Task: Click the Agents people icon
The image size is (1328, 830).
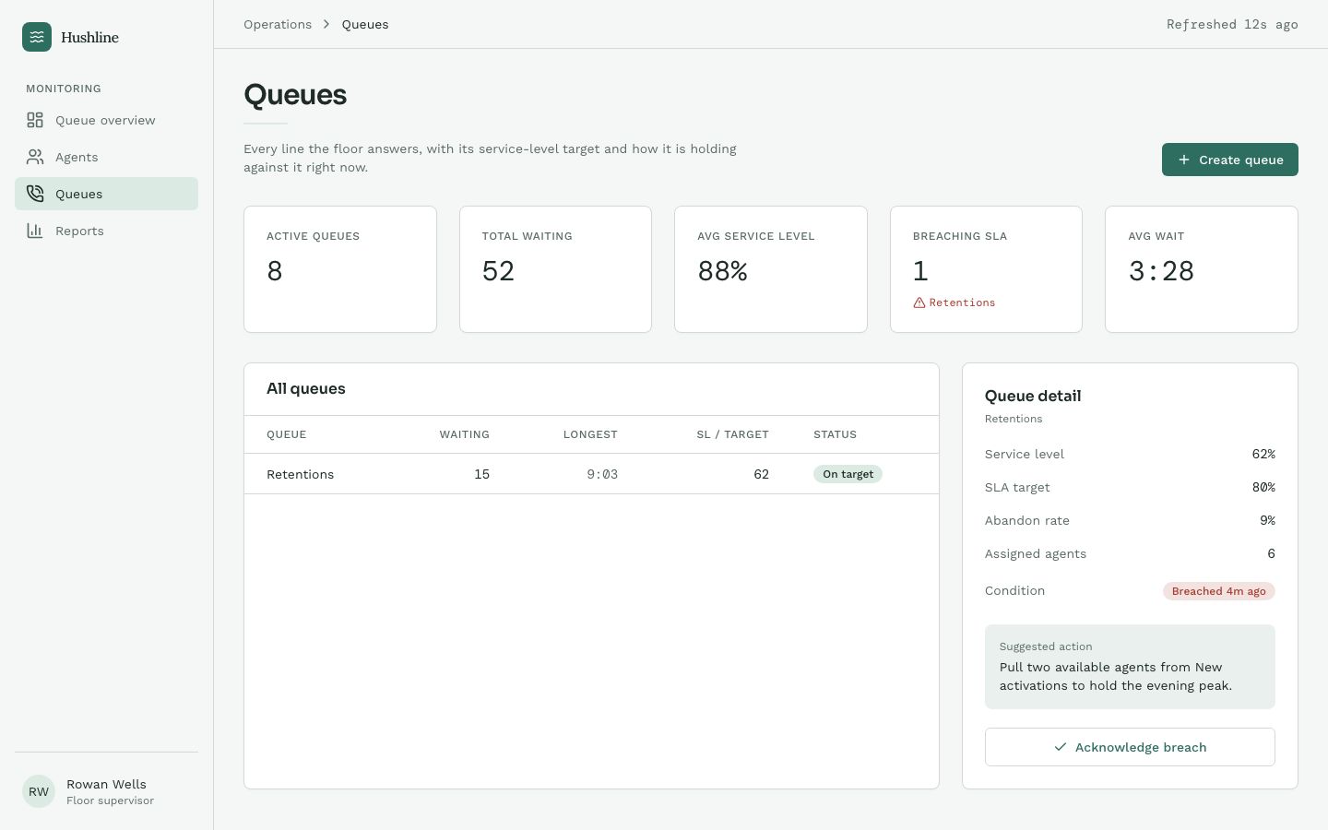Action: (x=35, y=157)
